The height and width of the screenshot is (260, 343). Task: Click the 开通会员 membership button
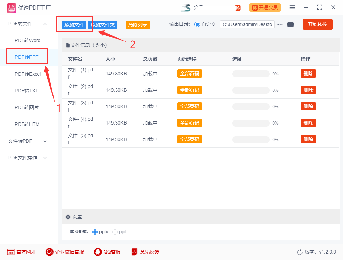[265, 8]
